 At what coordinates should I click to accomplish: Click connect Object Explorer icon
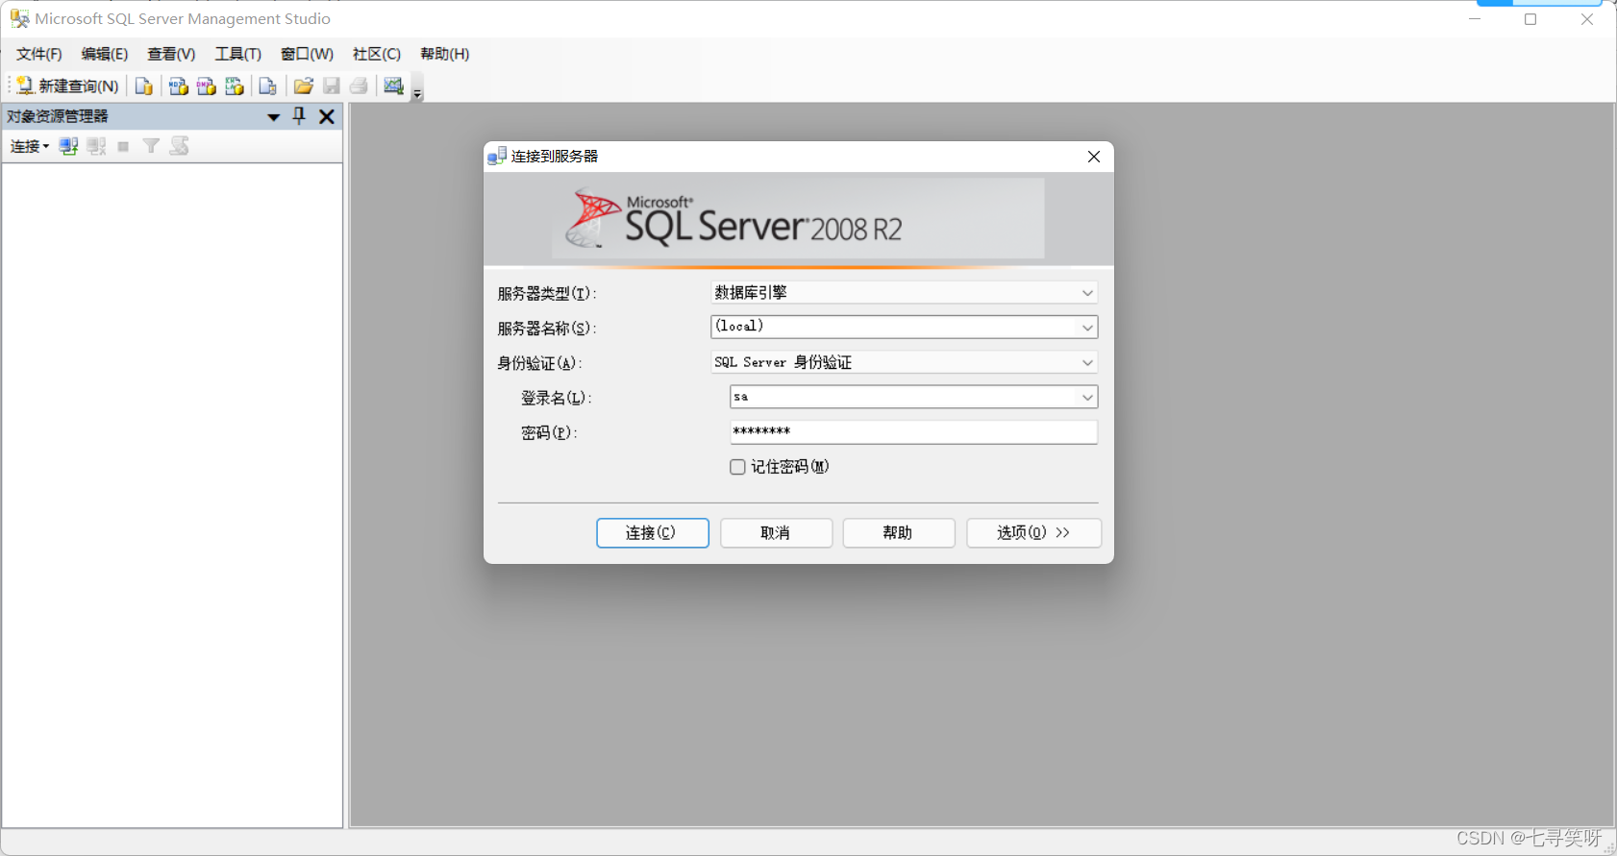click(x=68, y=146)
